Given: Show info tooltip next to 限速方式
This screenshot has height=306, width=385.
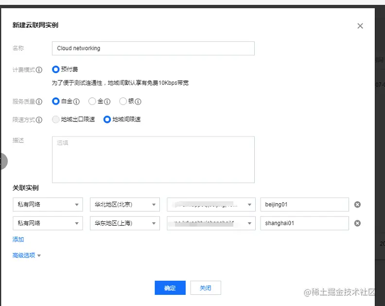Looking at the screenshot, I should (x=39, y=120).
